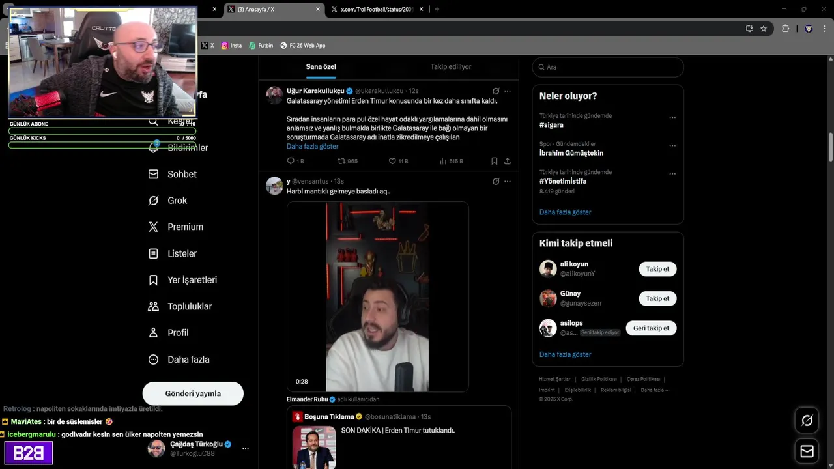834x469 pixels.
Task: Open the Topluluklar communities icon
Action: point(153,306)
